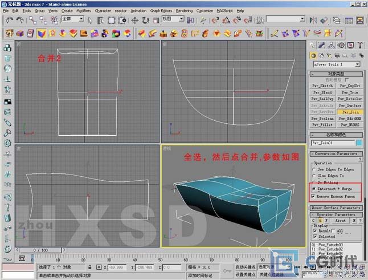
Task: Open the Modify command panel tab
Action: 322,45
